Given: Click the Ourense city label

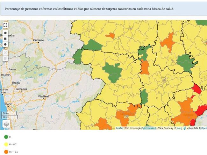Looking at the screenshot, I should coord(39,40).
